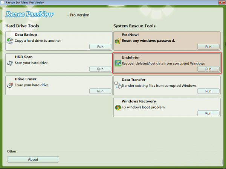The image size is (226, 169).
Task: Click the Data Transfer computers icon
Action: 118,85
